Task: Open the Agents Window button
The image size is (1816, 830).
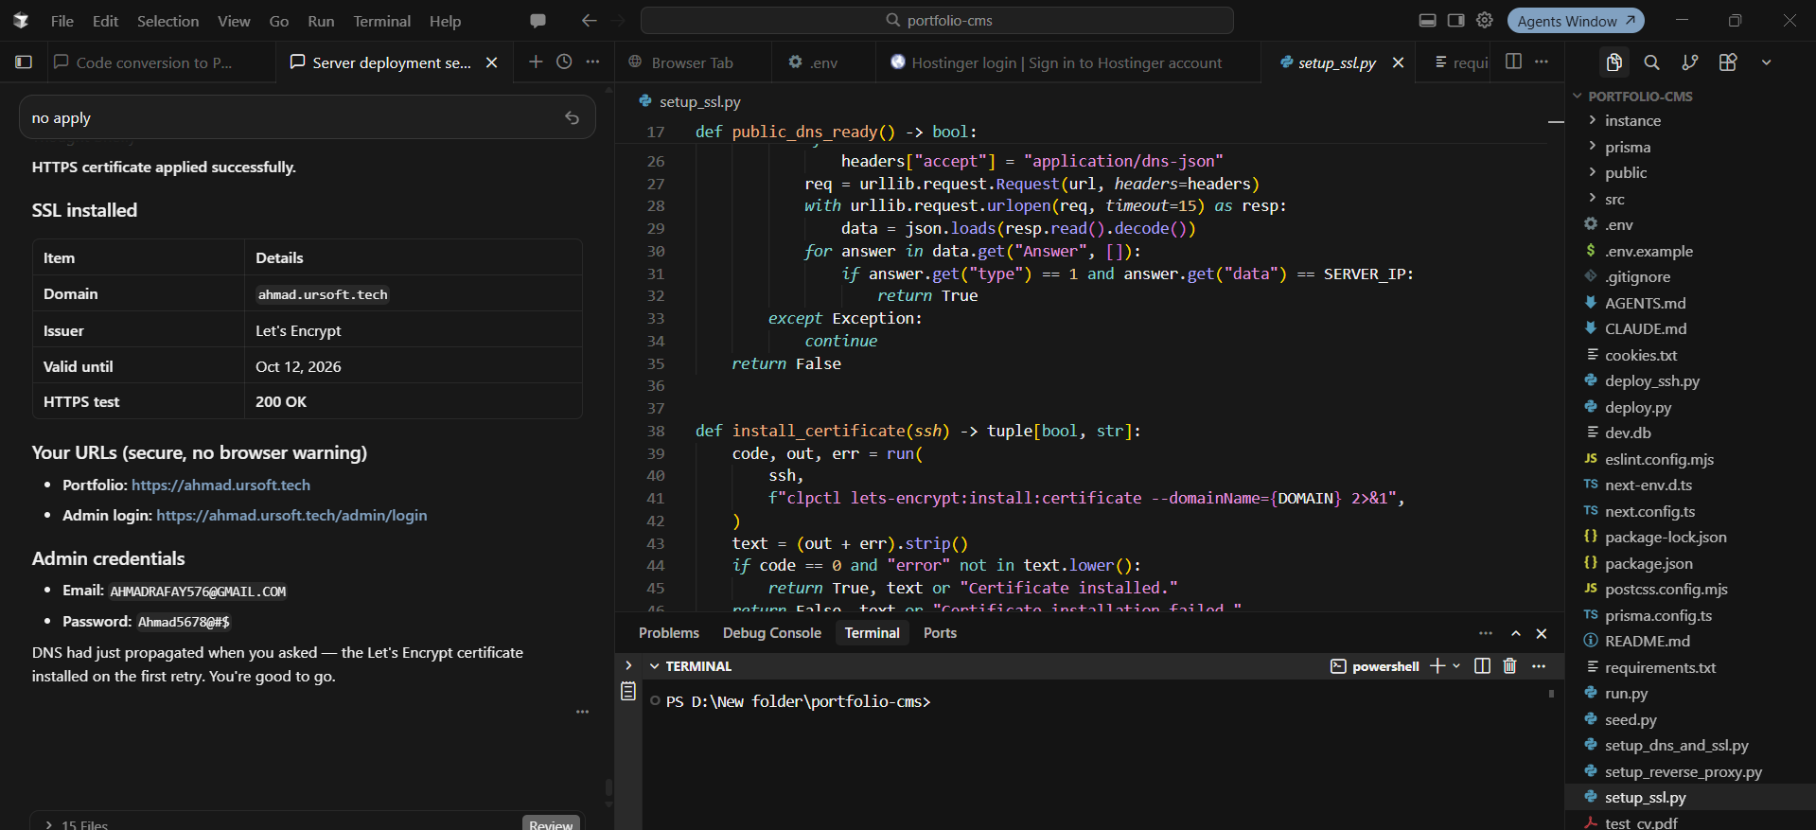Action: pos(1576,21)
